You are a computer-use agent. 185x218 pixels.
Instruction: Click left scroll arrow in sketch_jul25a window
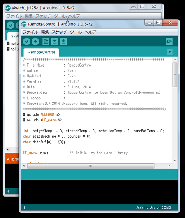coord(8,150)
